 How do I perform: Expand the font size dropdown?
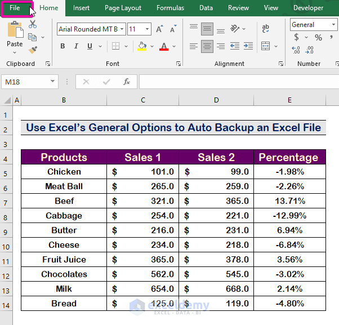[x=147, y=29]
